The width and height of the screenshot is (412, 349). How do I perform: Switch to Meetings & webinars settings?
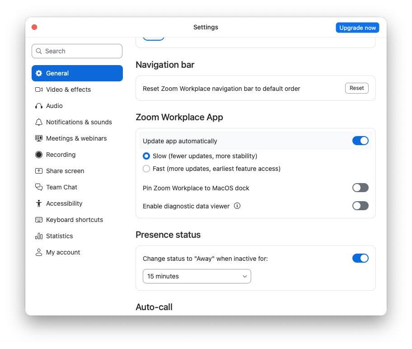[x=77, y=138]
